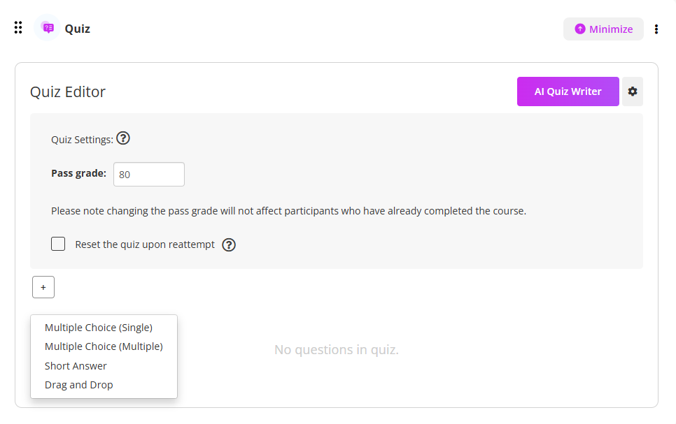Enable Reset the quiz upon reattempt checkbox
This screenshot has width=676, height=424.
coord(58,244)
